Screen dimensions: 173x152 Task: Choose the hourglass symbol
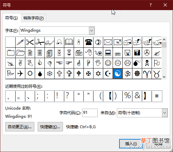coord(69,53)
